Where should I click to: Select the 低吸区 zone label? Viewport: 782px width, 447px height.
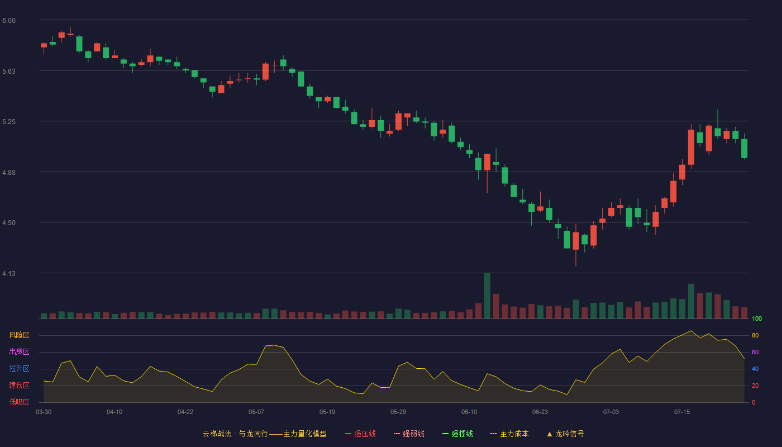pyautogui.click(x=20, y=402)
